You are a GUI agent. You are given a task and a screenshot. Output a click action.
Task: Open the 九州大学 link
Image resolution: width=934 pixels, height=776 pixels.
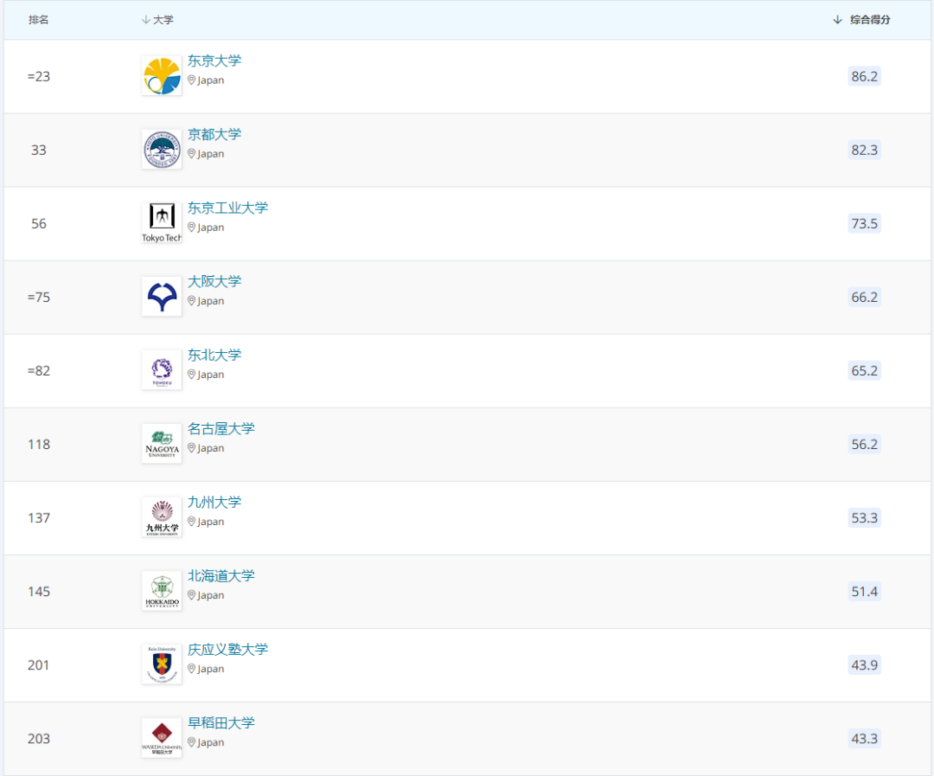pyautogui.click(x=214, y=503)
